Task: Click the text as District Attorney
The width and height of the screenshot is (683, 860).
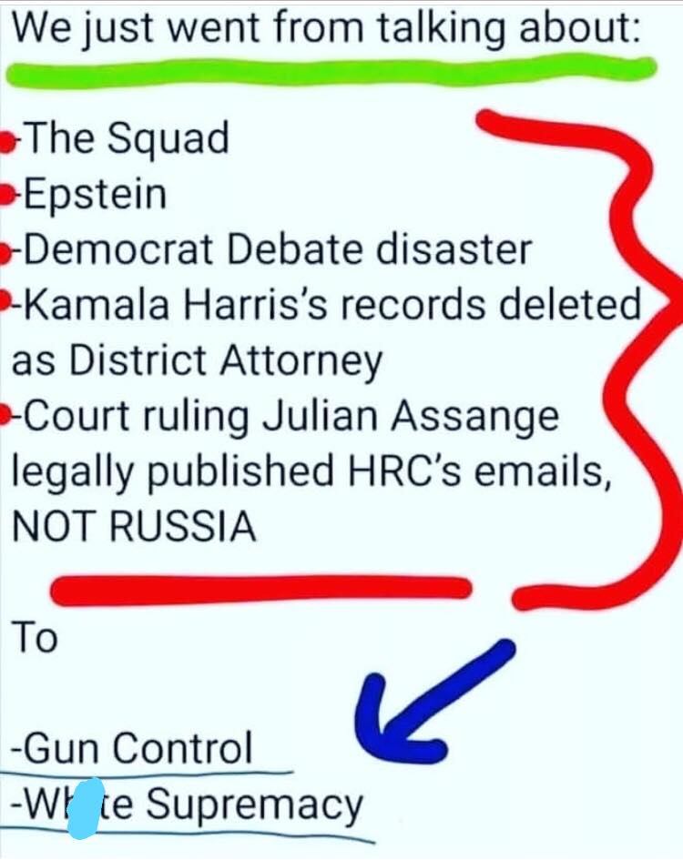Action: click(197, 361)
